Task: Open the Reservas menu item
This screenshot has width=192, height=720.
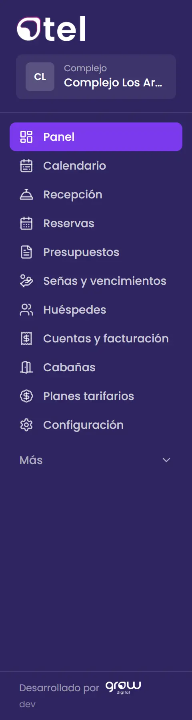Action: (x=96, y=223)
